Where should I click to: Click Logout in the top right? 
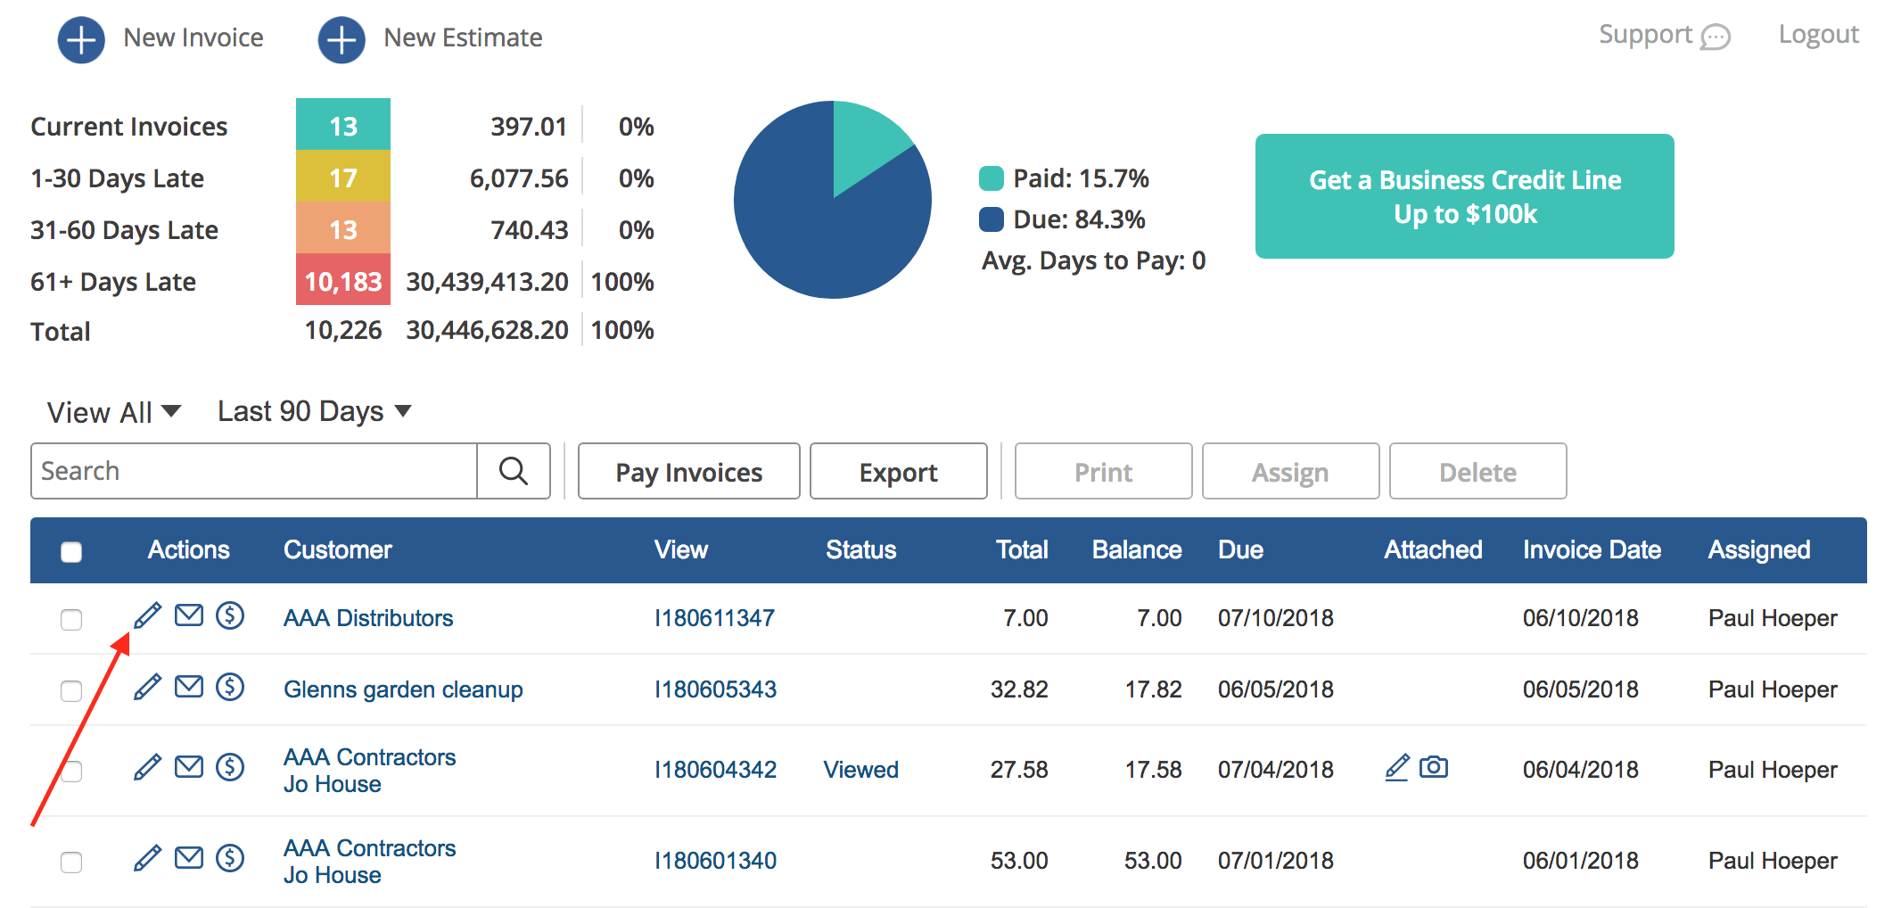pyautogui.click(x=1818, y=35)
